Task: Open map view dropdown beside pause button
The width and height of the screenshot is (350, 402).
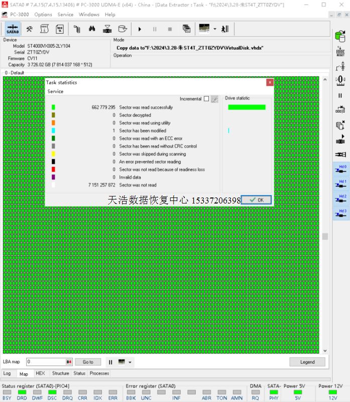Action: click(130, 362)
